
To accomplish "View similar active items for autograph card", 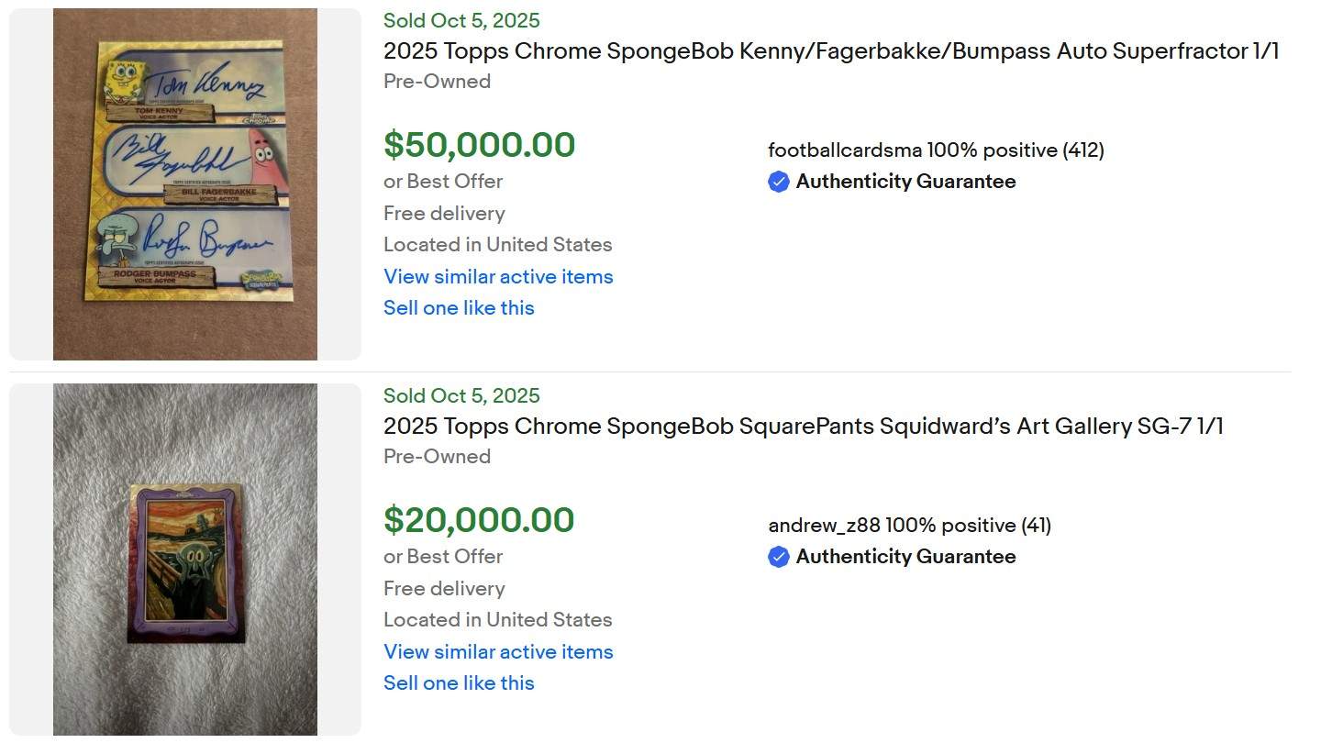I will pos(498,277).
